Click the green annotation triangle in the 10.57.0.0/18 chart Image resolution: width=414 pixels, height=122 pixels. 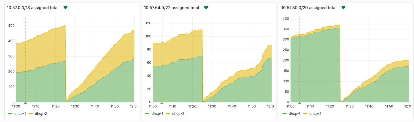[25, 103]
